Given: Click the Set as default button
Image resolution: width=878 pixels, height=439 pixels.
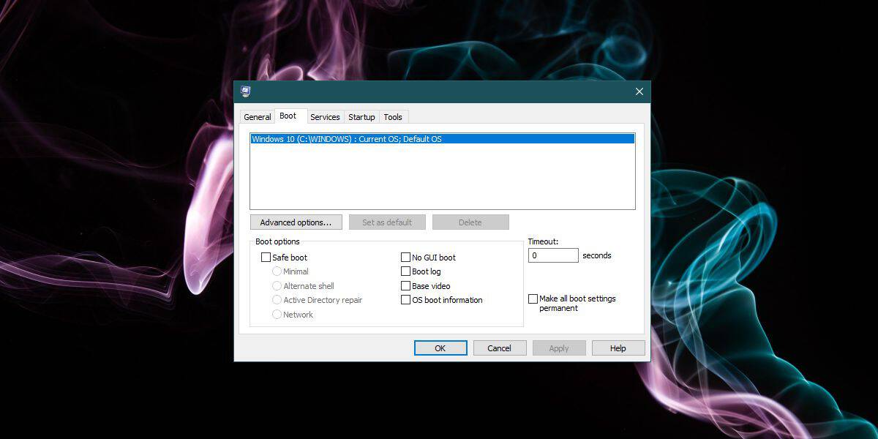Looking at the screenshot, I should coord(387,222).
